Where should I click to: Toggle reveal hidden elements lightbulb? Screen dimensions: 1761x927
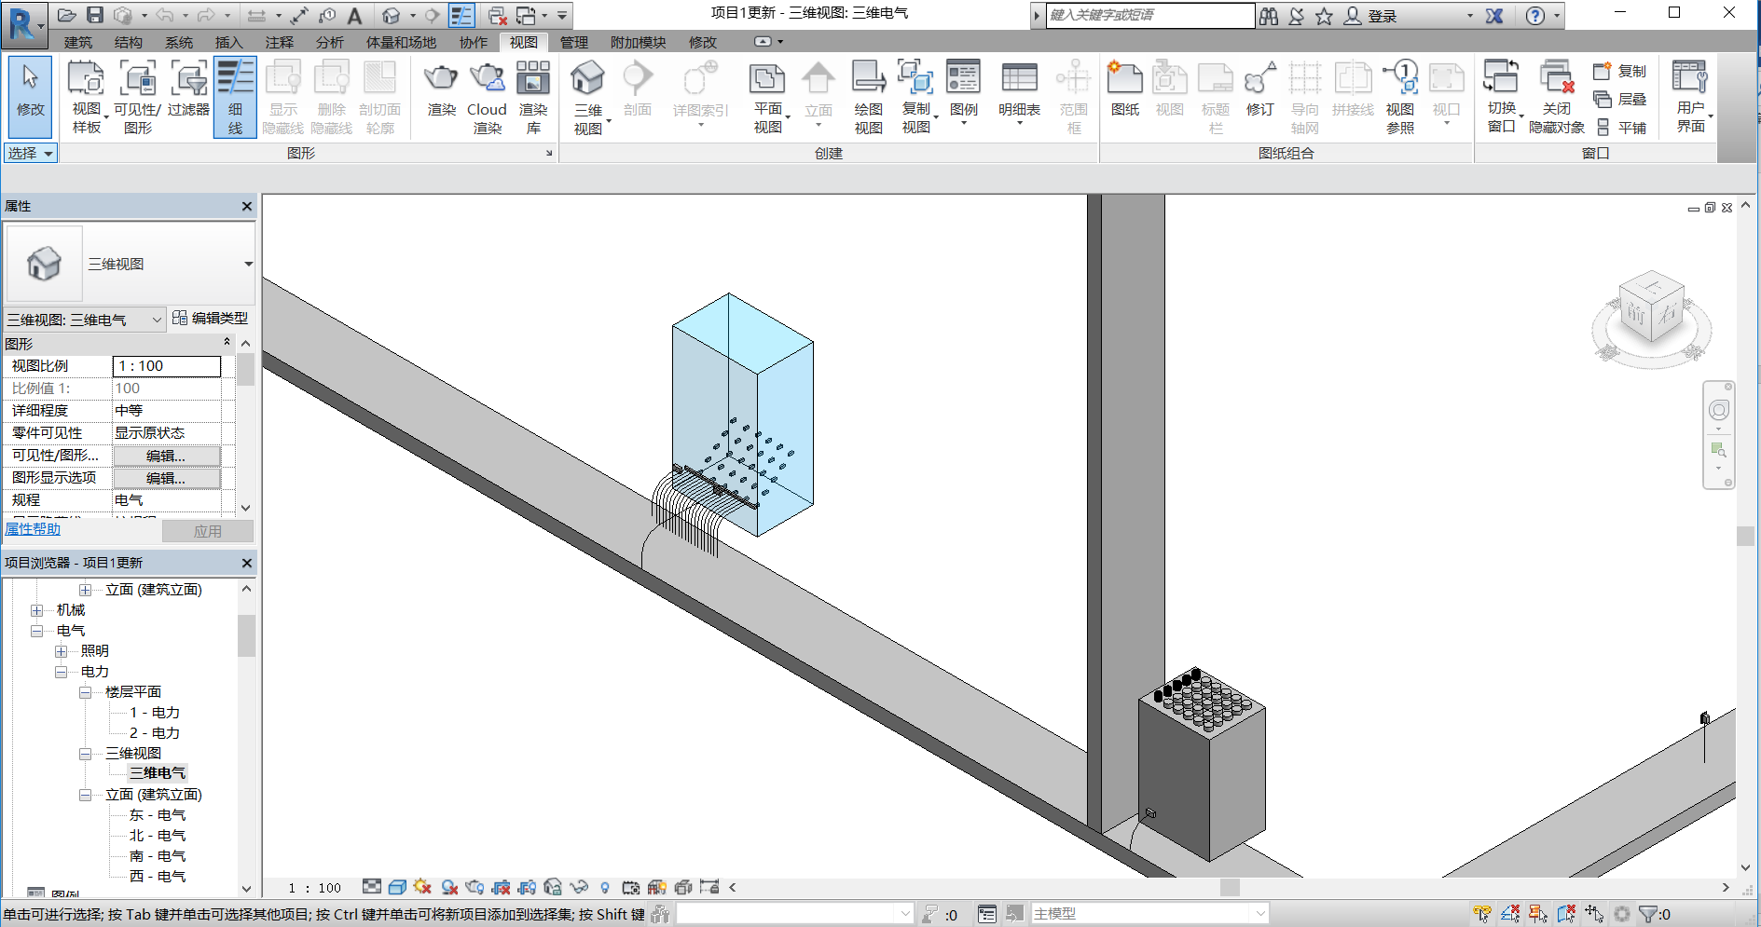[605, 887]
